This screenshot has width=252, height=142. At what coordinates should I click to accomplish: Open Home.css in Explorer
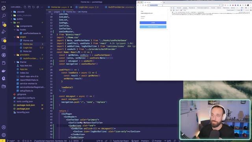28,40
